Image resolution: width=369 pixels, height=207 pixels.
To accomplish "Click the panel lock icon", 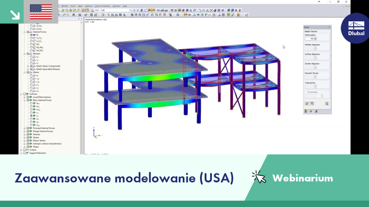I will [x=326, y=103].
